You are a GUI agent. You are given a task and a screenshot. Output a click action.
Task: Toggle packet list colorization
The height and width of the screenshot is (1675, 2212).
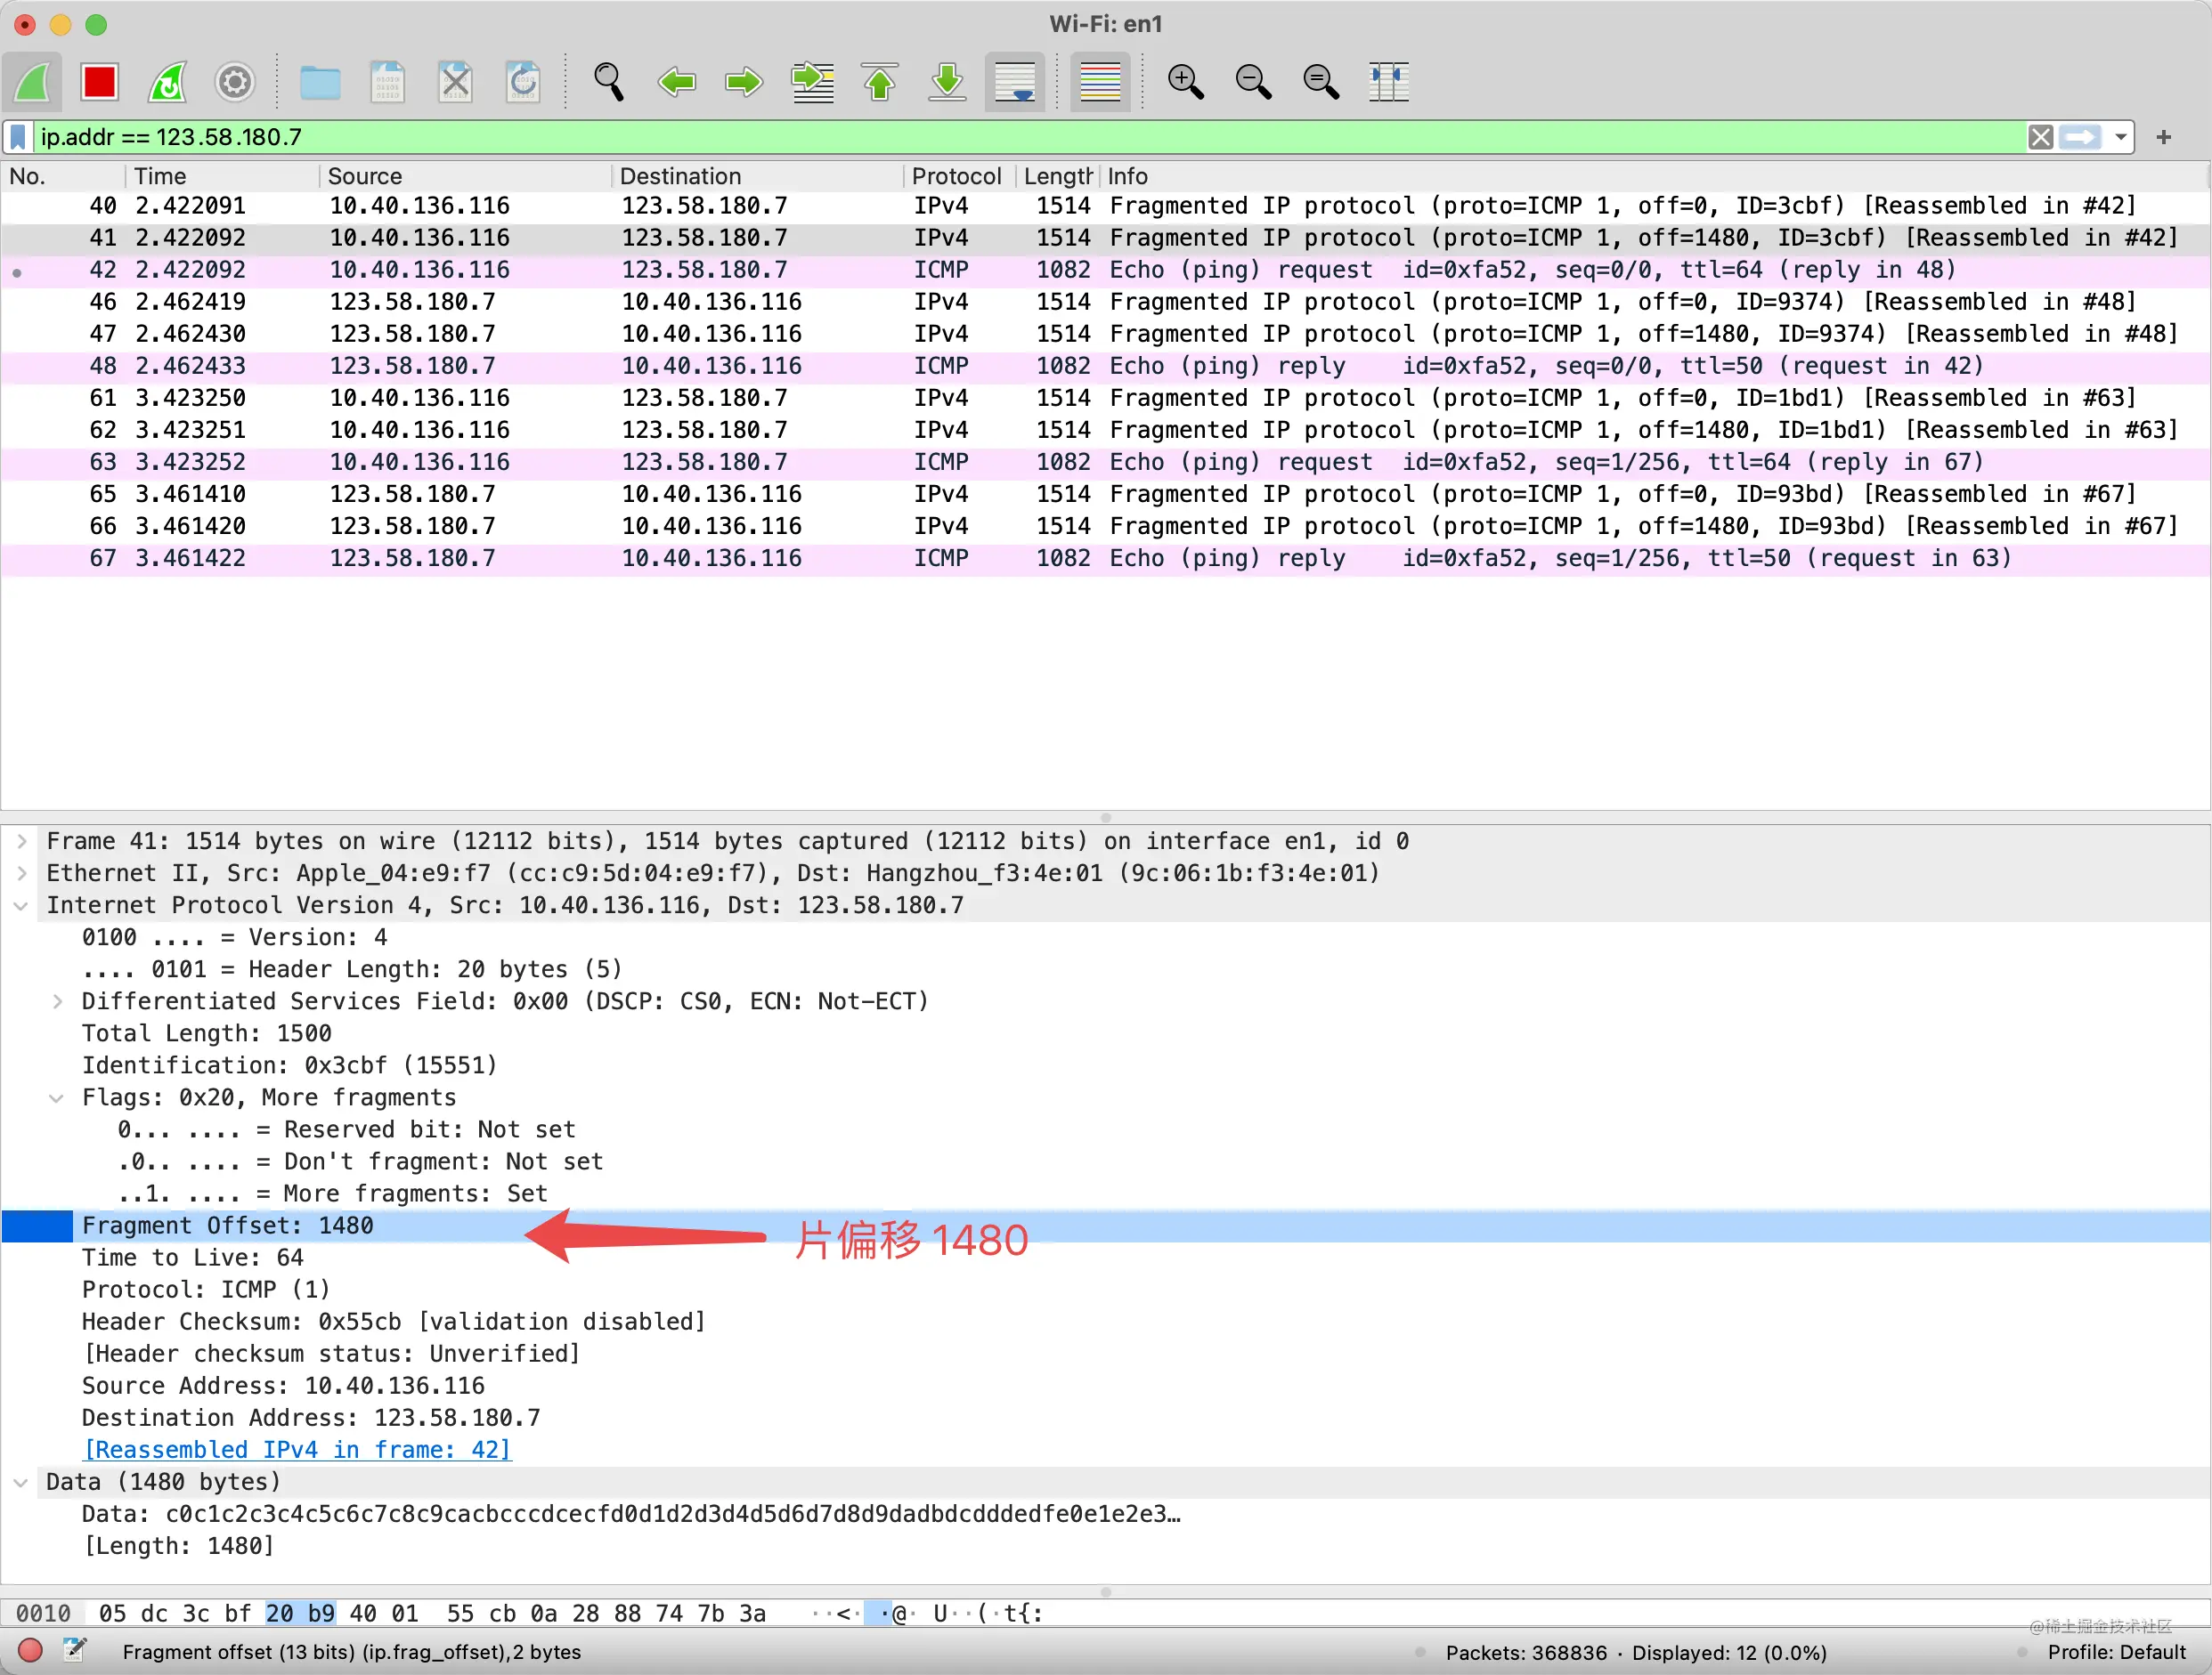coord(1100,82)
